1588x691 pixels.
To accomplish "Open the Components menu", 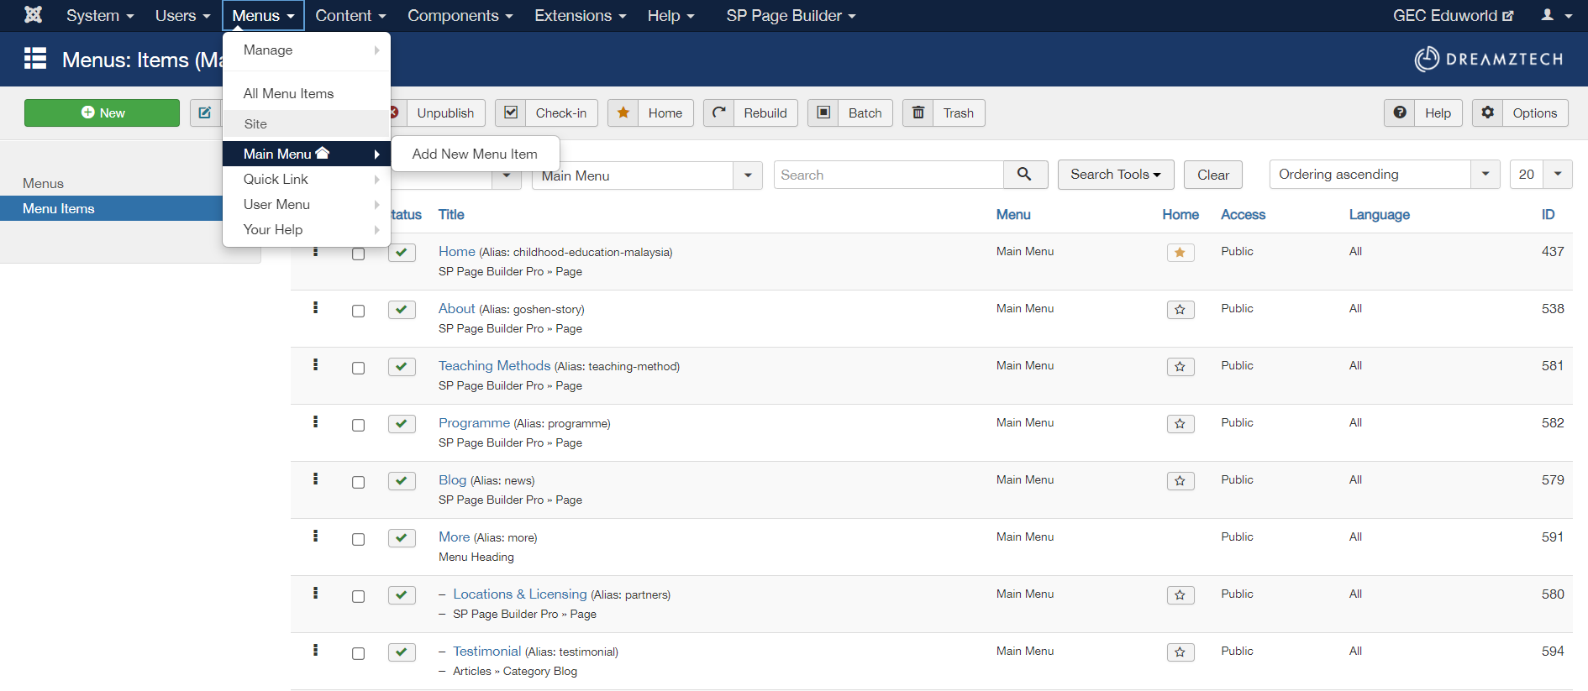I will point(460,15).
